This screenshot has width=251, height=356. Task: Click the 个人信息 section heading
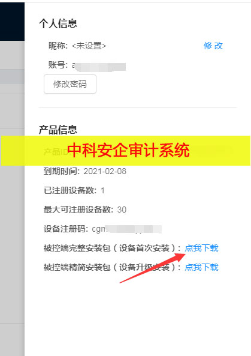pos(58,23)
